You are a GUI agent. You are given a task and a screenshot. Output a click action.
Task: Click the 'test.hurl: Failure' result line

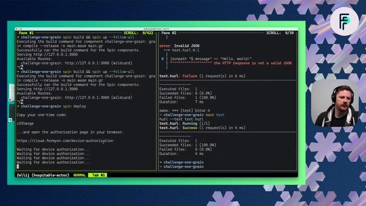click(x=202, y=76)
